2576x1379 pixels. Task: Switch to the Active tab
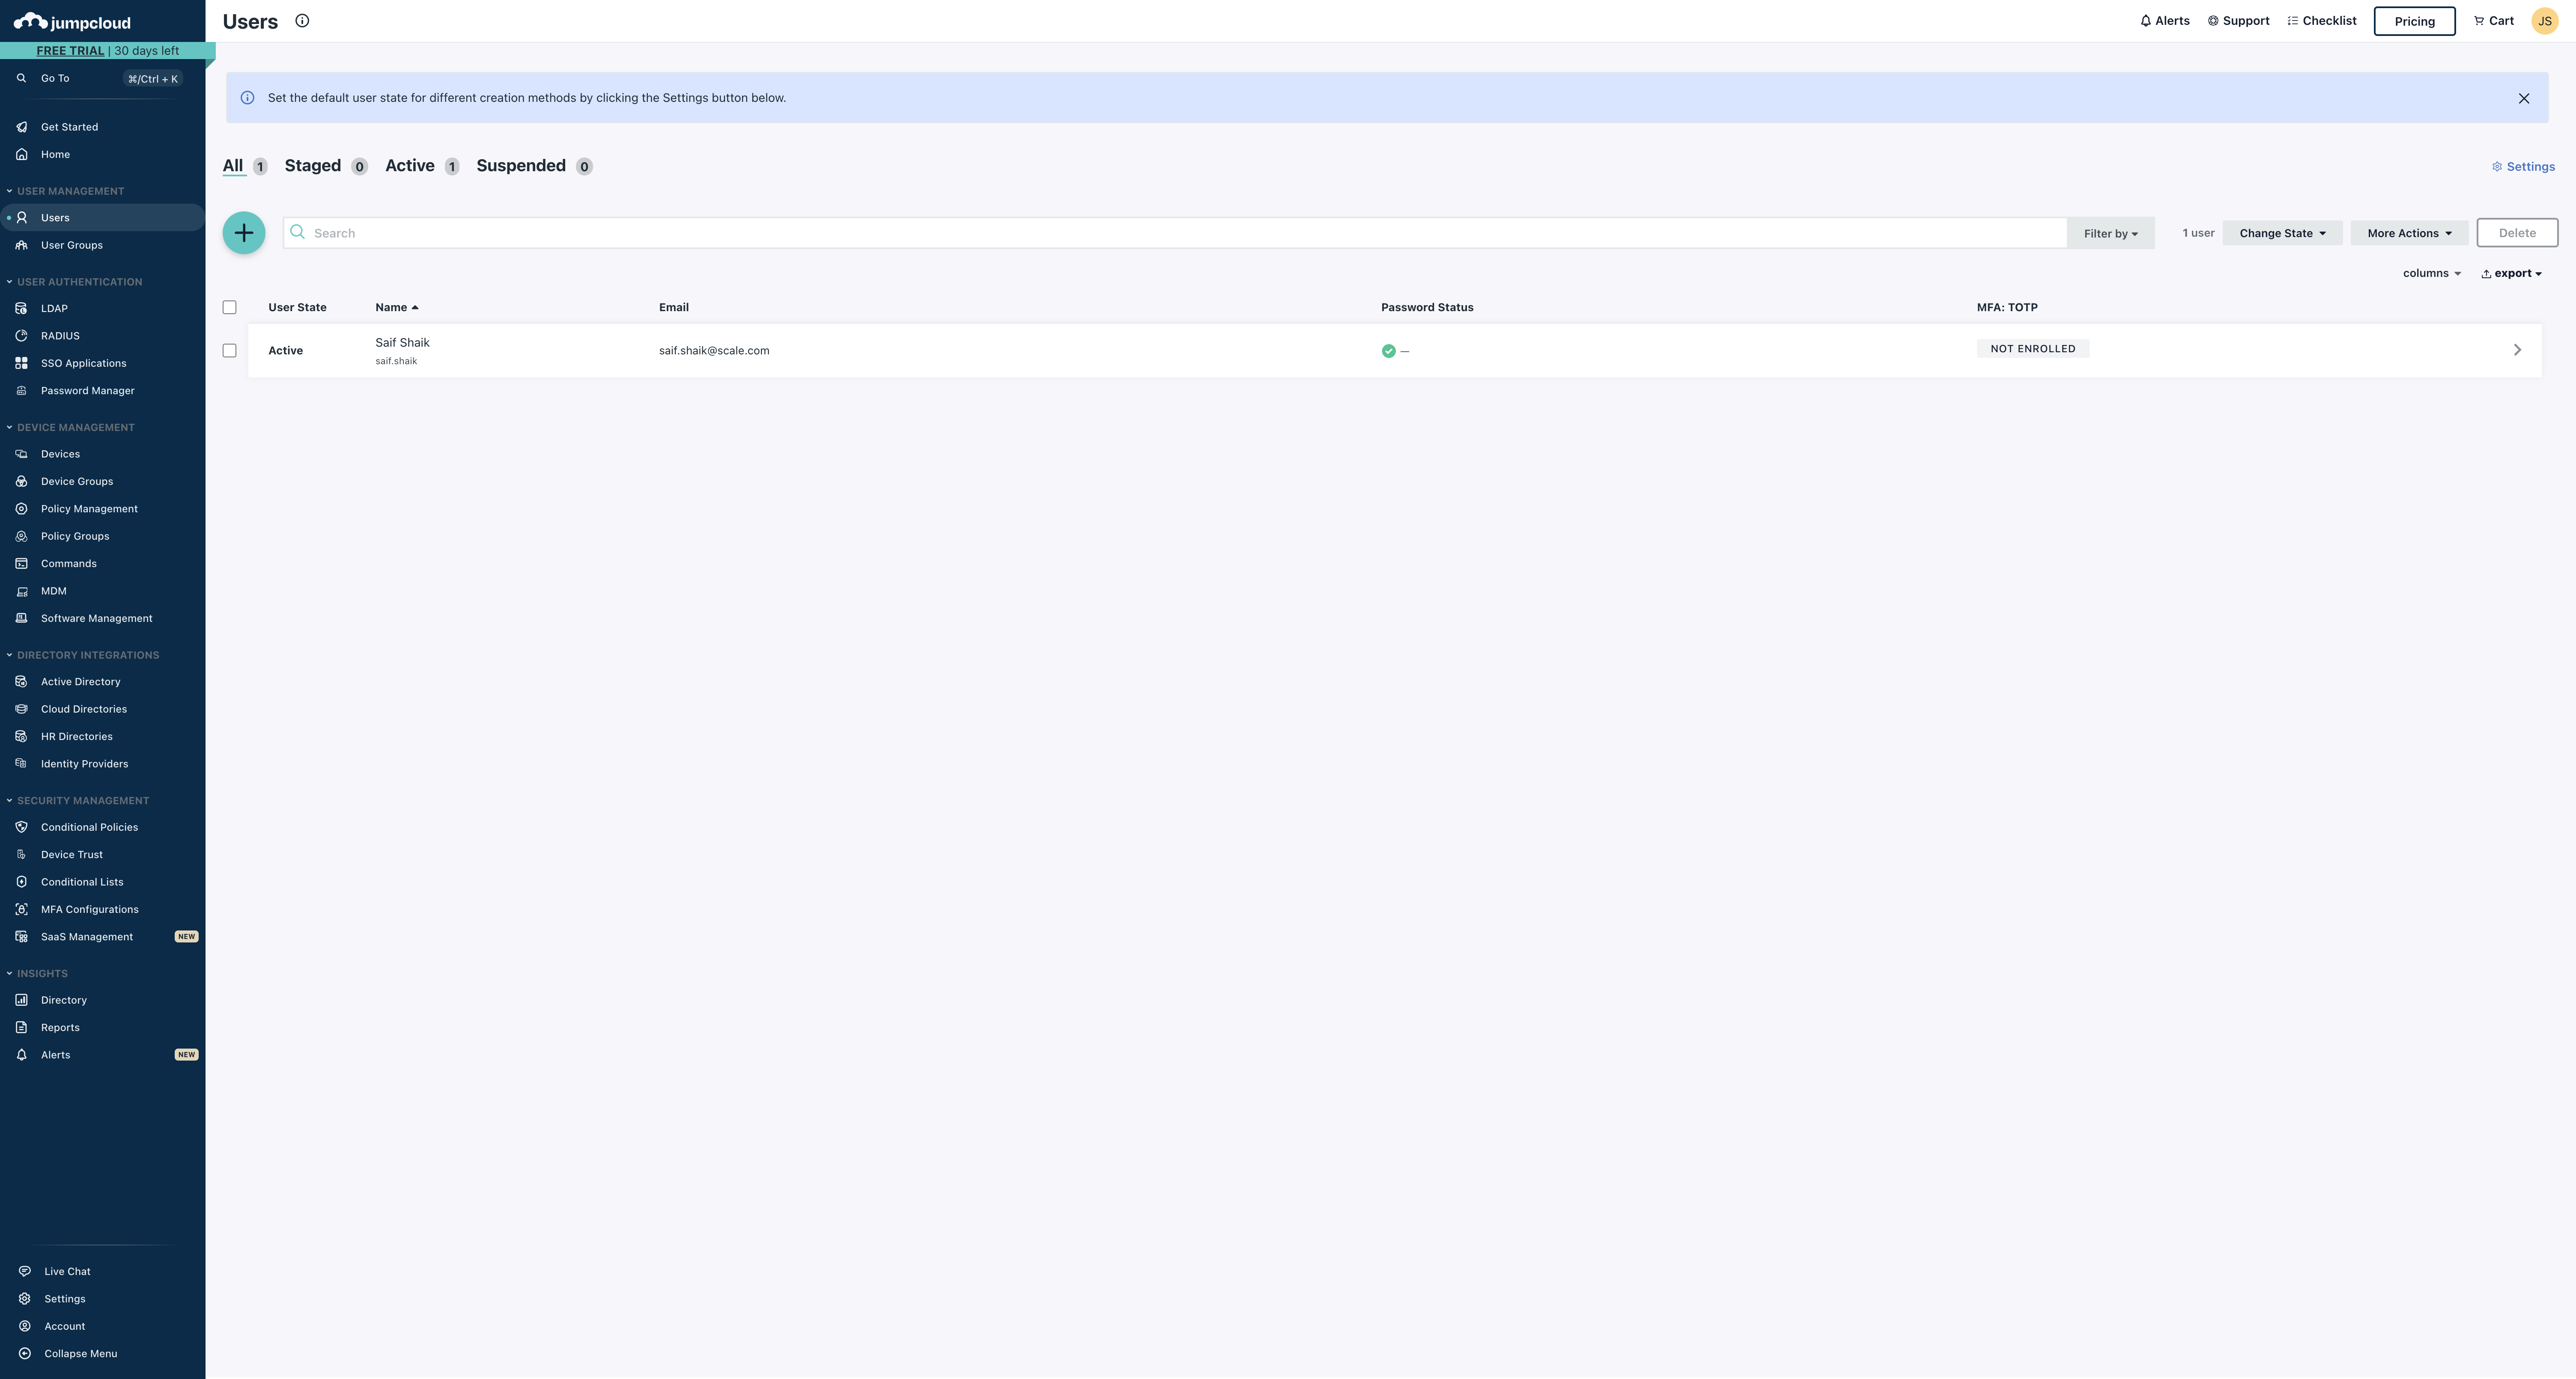click(410, 166)
